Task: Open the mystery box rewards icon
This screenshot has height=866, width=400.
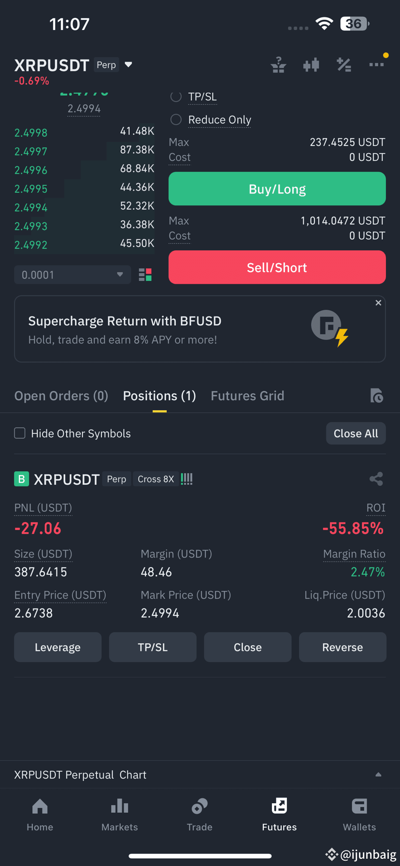Action: pyautogui.click(x=278, y=64)
